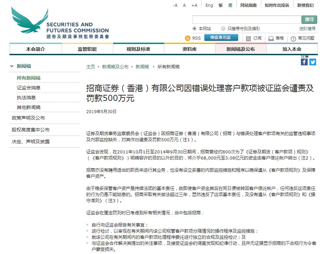The image size is (328, 254).
Task: Open the 加入本会 menu tab
Action: click(x=292, y=49)
